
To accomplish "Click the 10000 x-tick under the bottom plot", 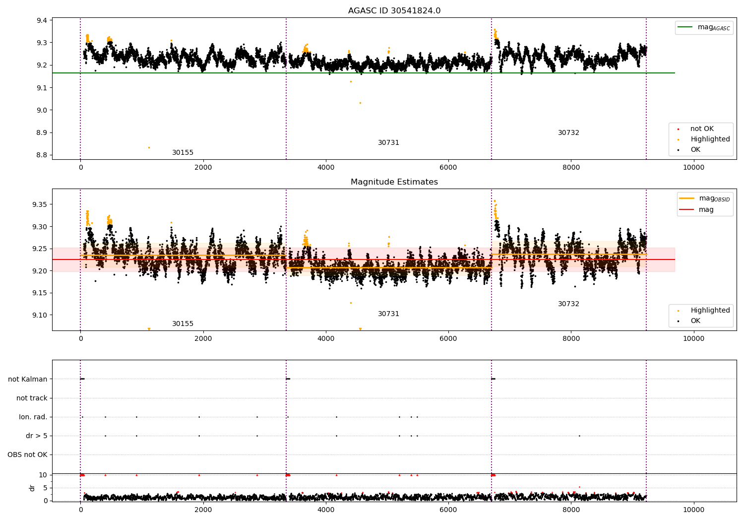I will pos(693,510).
